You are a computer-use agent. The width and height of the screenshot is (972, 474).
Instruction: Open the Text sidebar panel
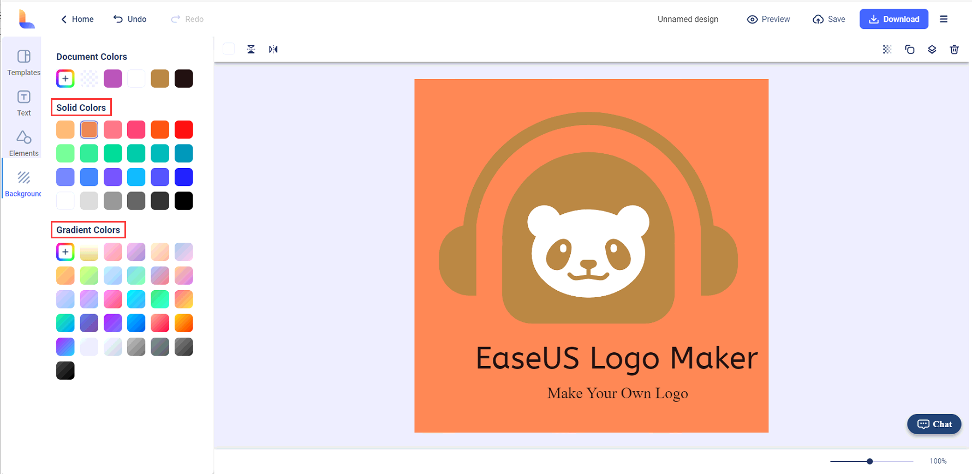23,103
